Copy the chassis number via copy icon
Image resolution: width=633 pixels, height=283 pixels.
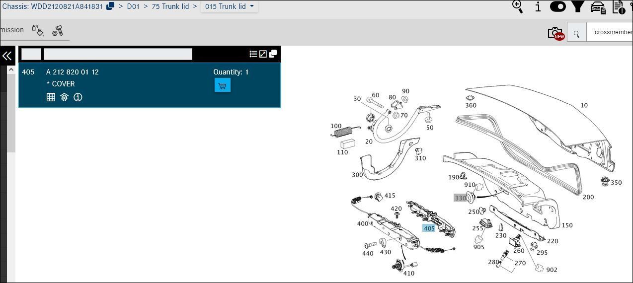point(110,6)
